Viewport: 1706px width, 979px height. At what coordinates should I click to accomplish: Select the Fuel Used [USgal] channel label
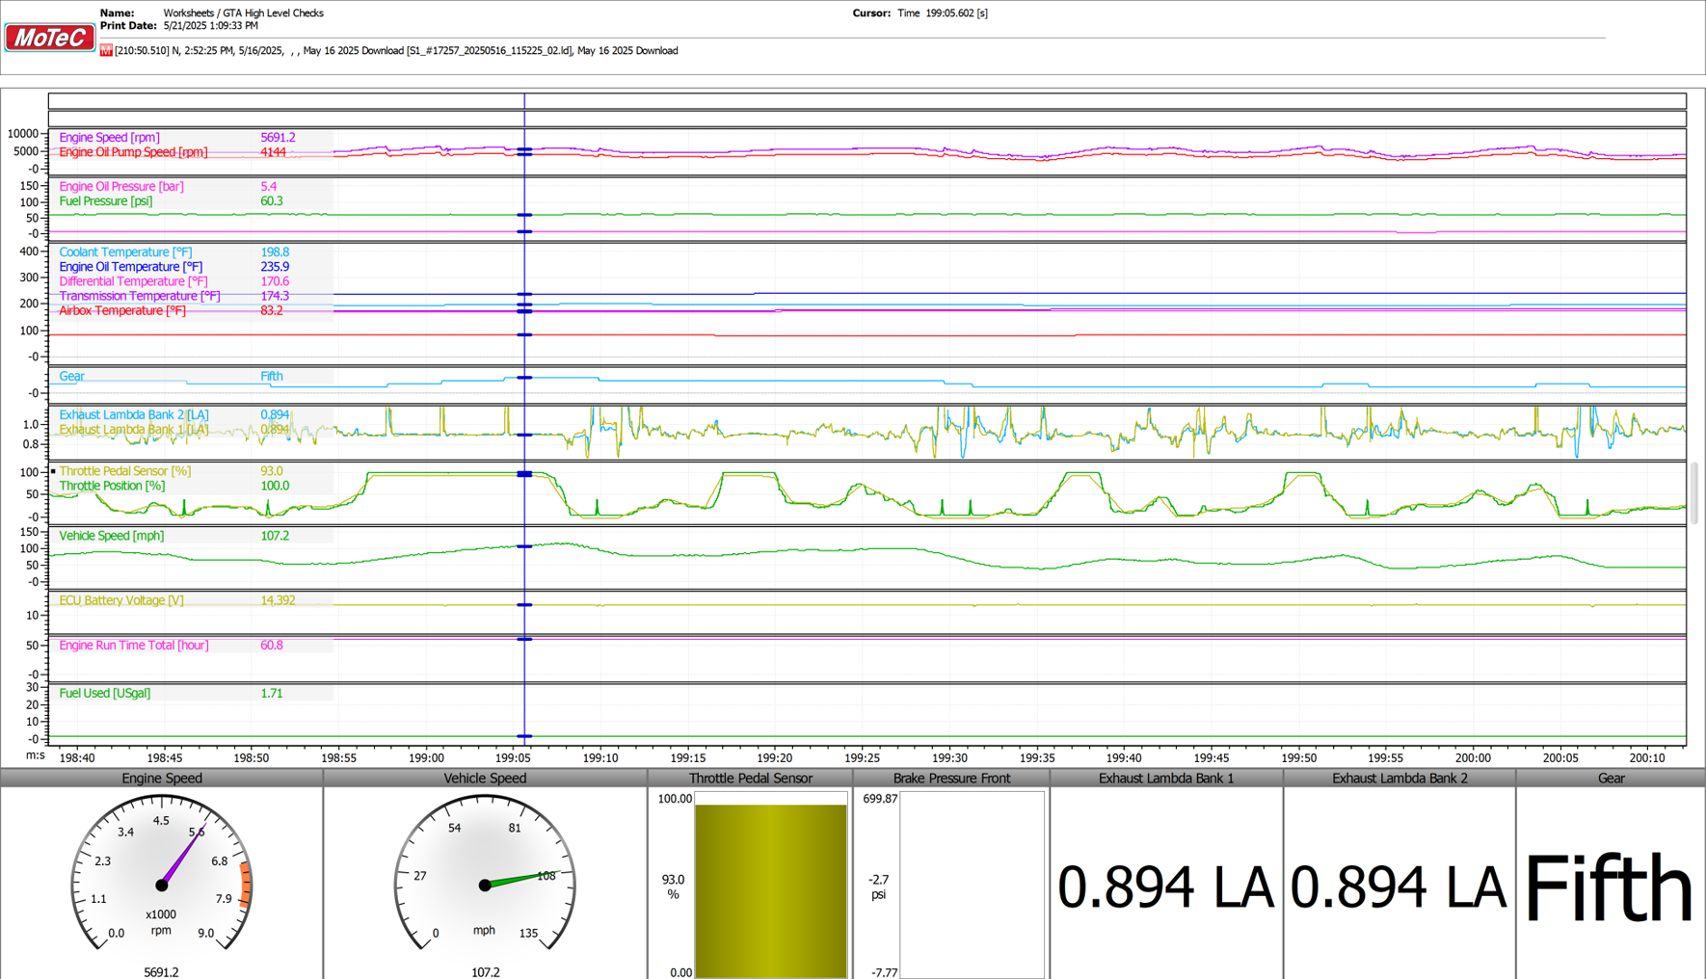[104, 693]
